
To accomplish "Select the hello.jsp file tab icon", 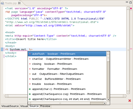I will [x=2, y=3].
